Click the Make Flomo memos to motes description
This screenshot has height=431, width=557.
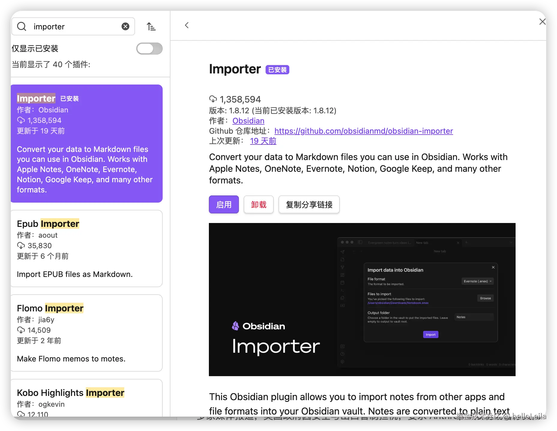tap(71, 359)
